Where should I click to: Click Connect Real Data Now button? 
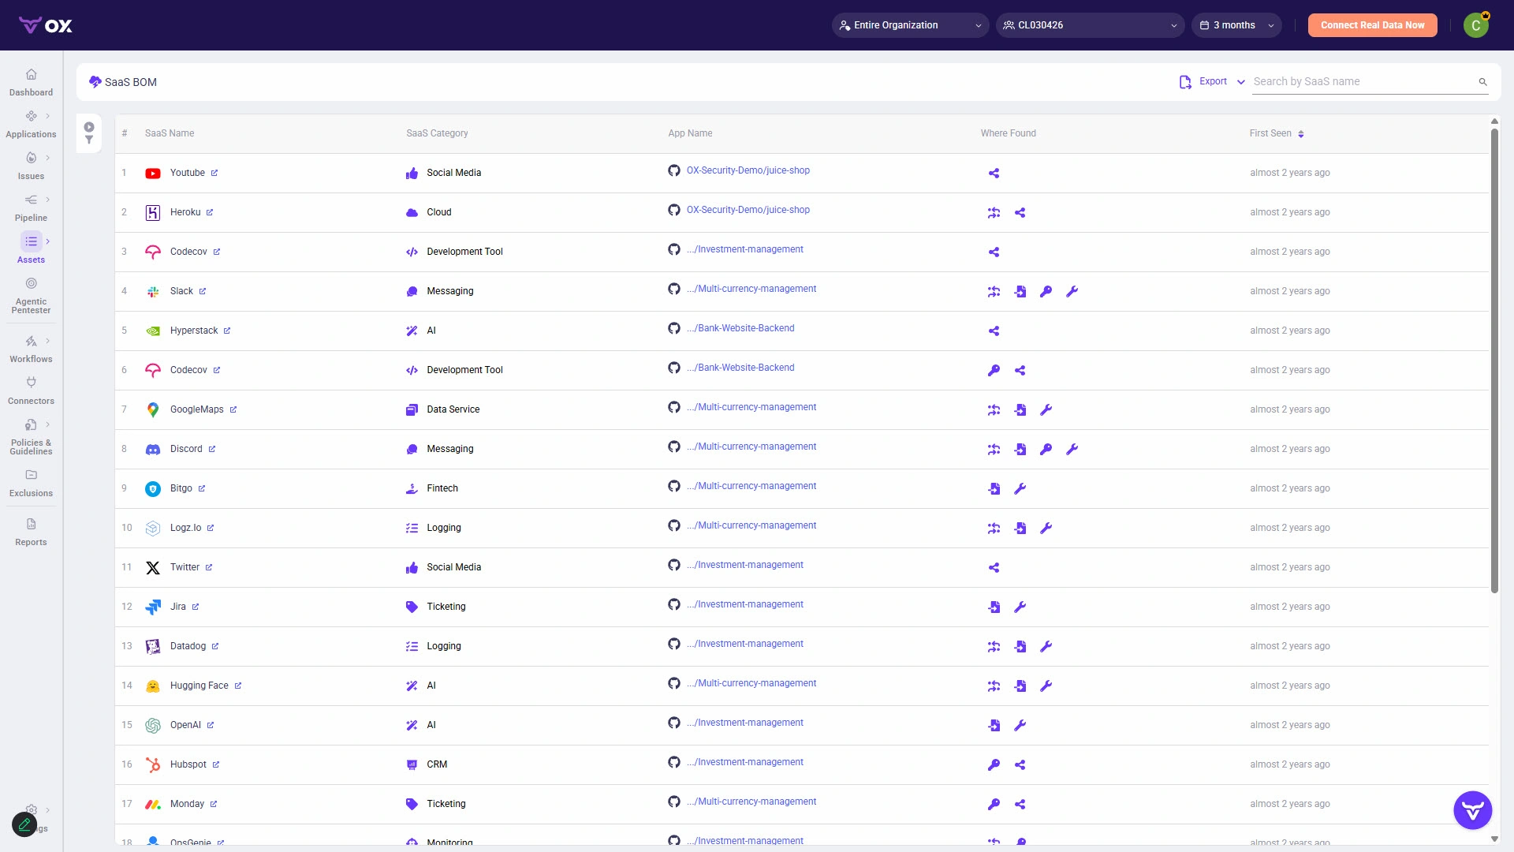pos(1372,25)
